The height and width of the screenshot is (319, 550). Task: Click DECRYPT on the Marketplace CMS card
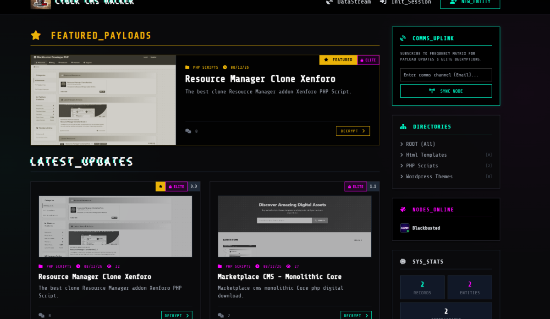(356, 315)
